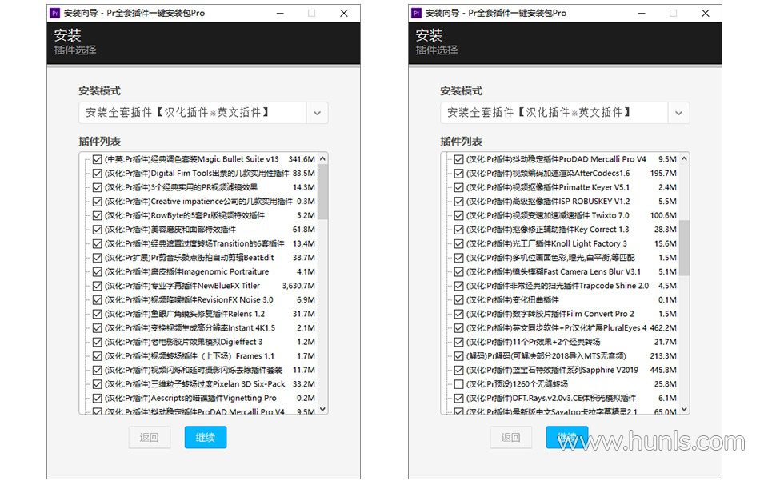The height and width of the screenshot is (485, 768).
Task: Toggle BeatEdit extension checkbox
Action: click(97, 258)
